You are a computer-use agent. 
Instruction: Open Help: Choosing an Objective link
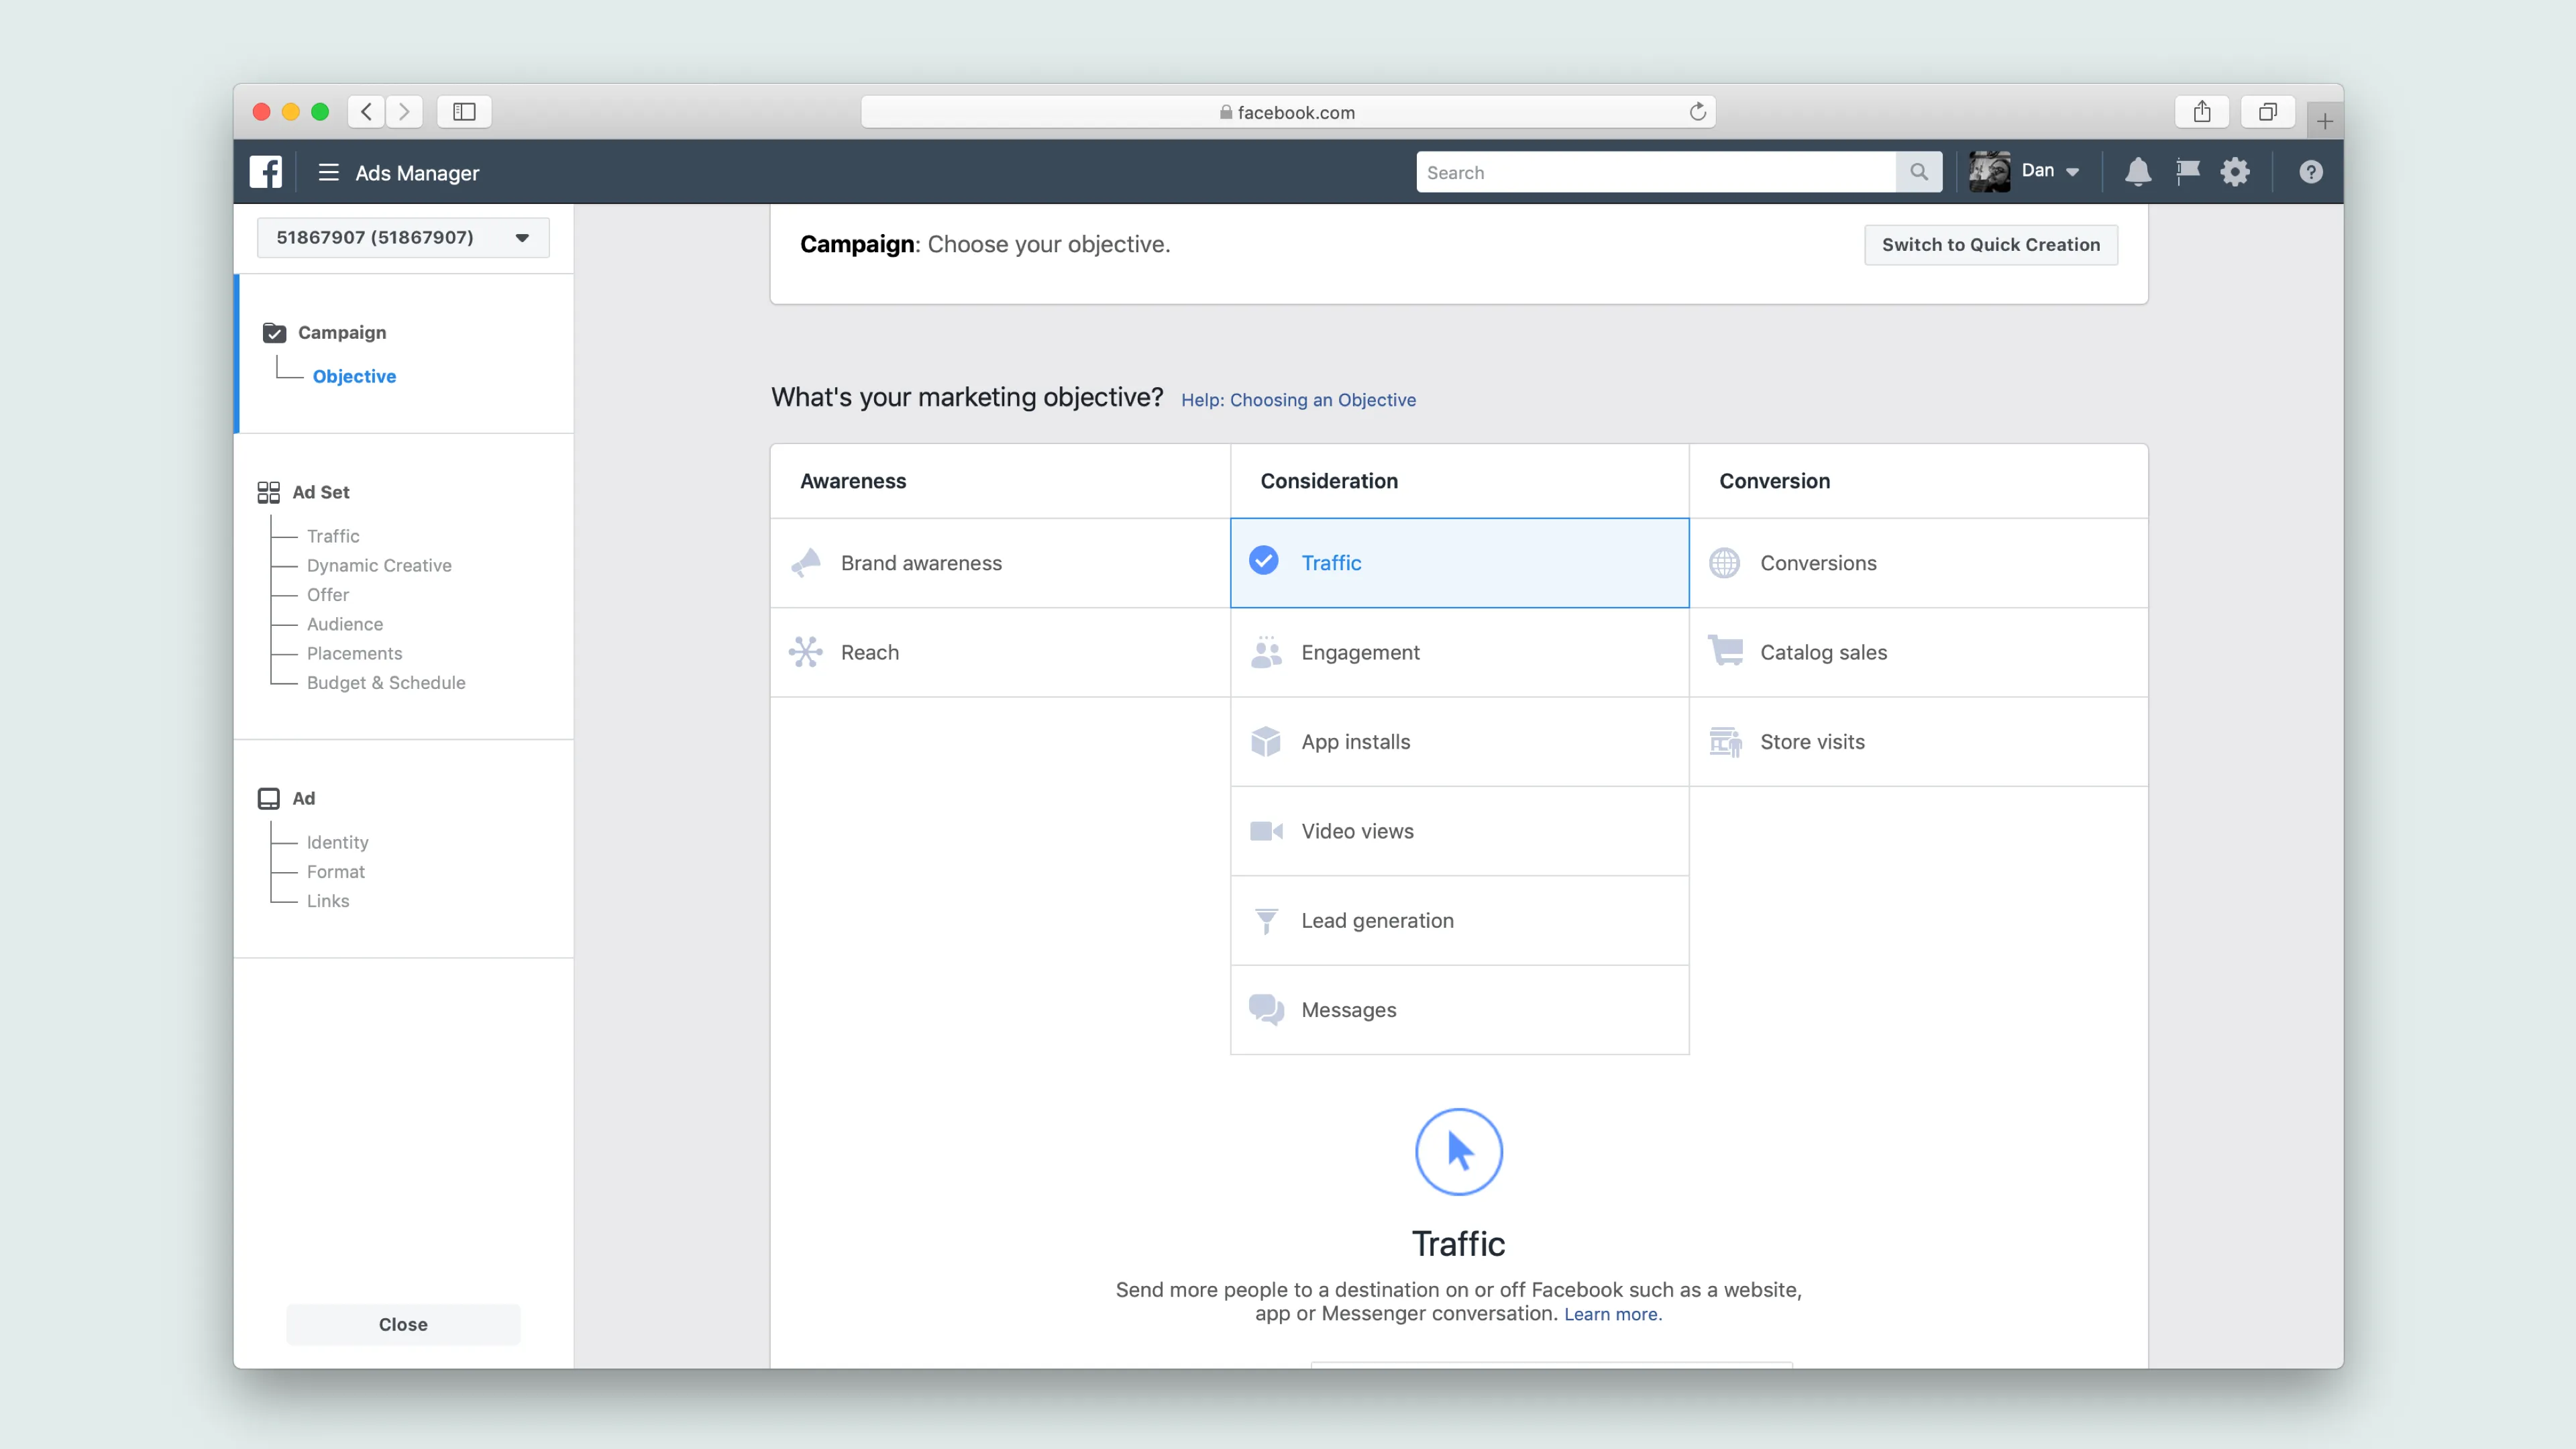1298,400
